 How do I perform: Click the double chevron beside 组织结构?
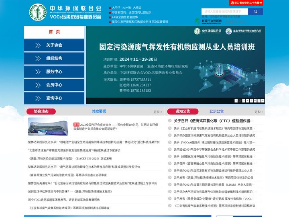point(38,59)
